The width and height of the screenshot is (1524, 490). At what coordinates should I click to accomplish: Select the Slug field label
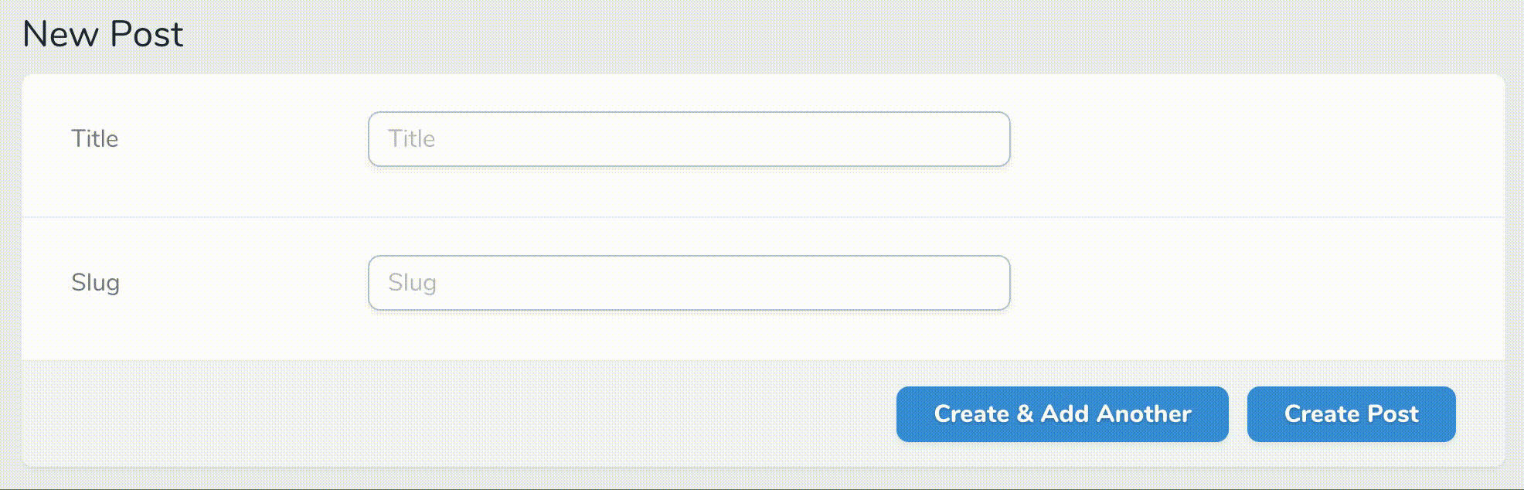95,283
